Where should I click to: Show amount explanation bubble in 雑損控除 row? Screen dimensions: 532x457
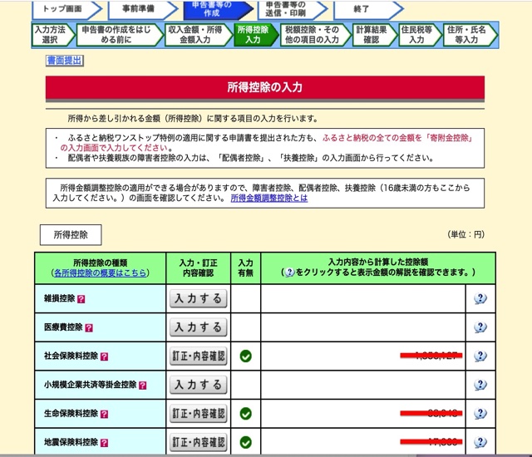click(480, 299)
